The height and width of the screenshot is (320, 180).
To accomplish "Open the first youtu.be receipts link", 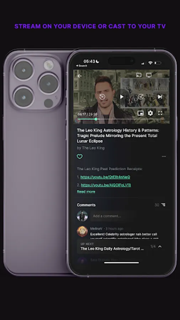I will 105,177.
